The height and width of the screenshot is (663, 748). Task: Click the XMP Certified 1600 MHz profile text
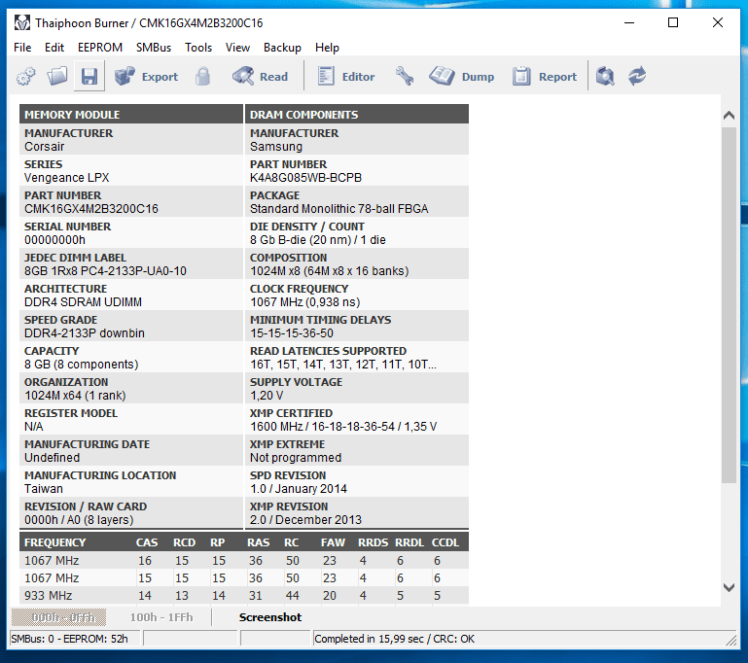point(343,427)
